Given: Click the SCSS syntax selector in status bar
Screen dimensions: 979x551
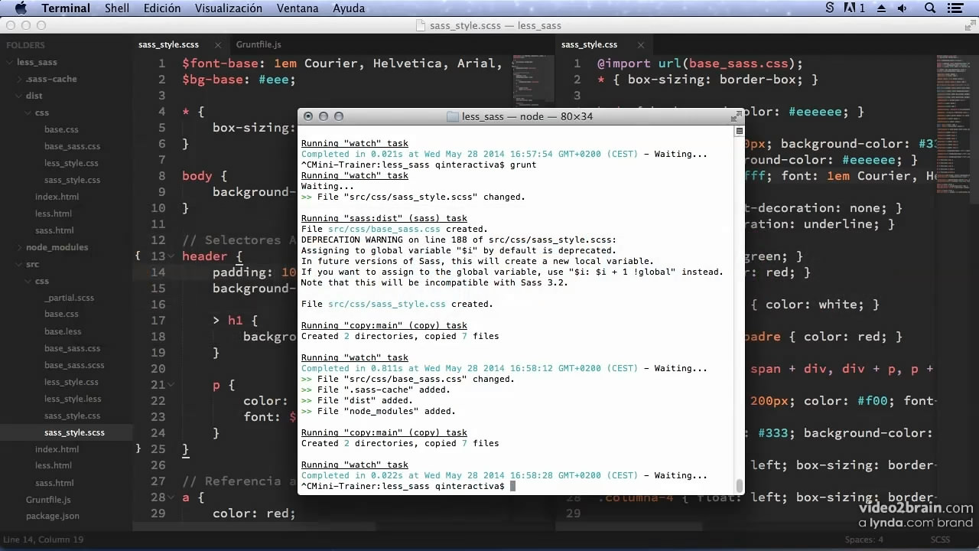Looking at the screenshot, I should point(940,540).
